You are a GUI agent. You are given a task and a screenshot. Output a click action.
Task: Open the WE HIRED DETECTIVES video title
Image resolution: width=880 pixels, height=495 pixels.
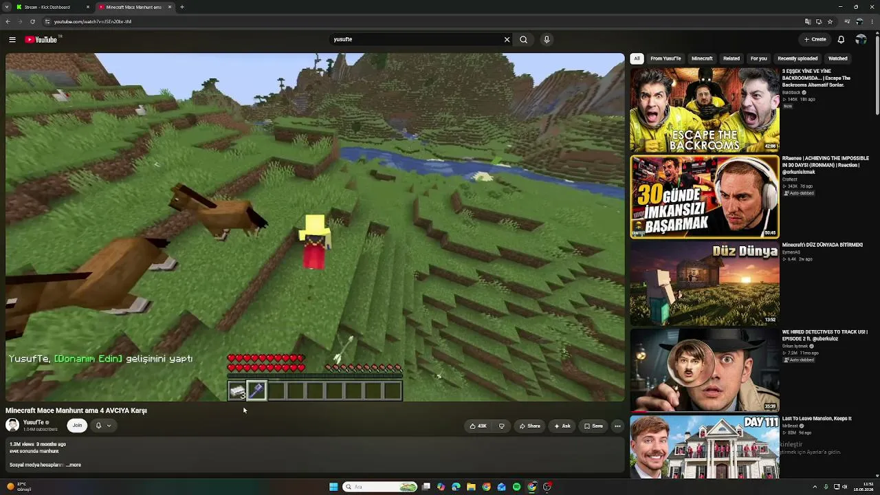coord(825,335)
